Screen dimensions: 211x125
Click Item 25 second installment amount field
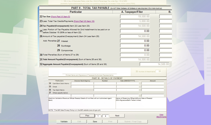pos(135,31)
